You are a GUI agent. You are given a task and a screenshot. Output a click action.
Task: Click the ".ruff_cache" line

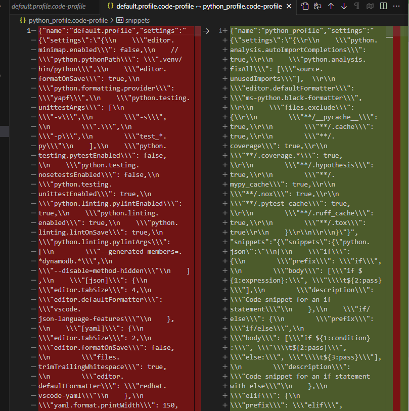302,213
